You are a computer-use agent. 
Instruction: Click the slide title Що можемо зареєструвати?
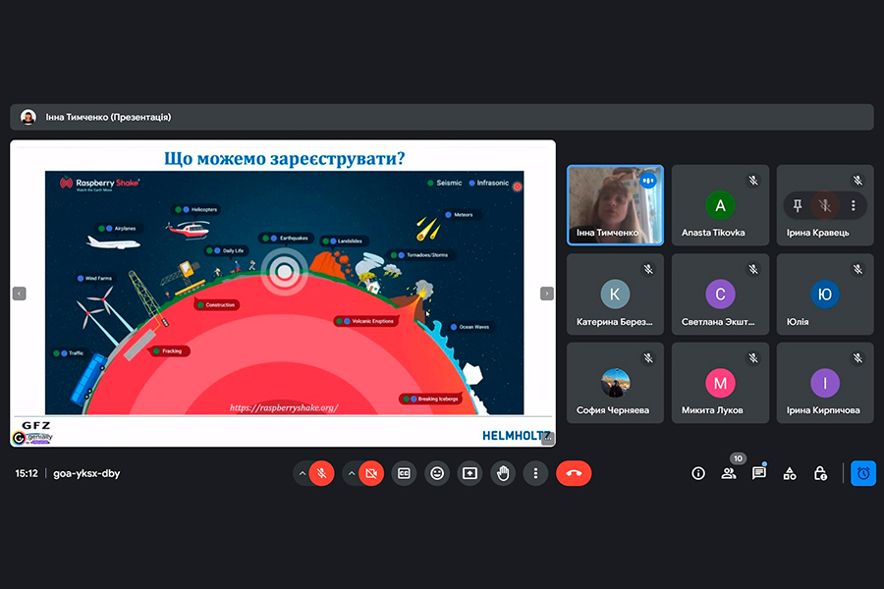coord(284,158)
